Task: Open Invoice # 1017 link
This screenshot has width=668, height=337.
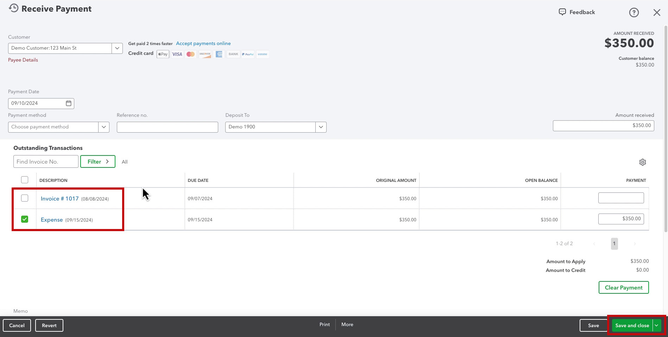Action: click(59, 198)
